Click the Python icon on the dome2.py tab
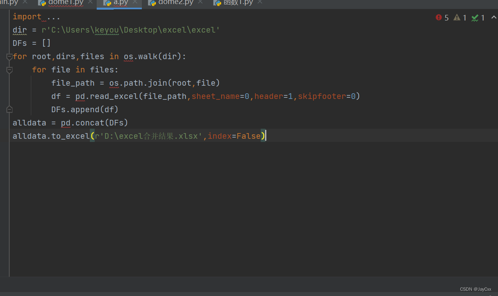This screenshot has width=498, height=296. pyautogui.click(x=152, y=3)
